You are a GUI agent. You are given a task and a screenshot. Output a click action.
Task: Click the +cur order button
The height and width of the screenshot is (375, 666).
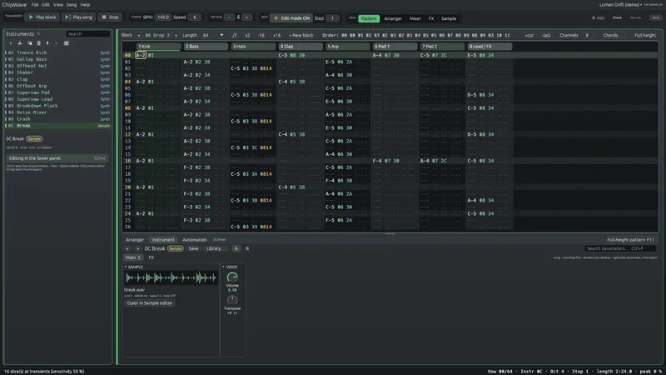(529, 35)
